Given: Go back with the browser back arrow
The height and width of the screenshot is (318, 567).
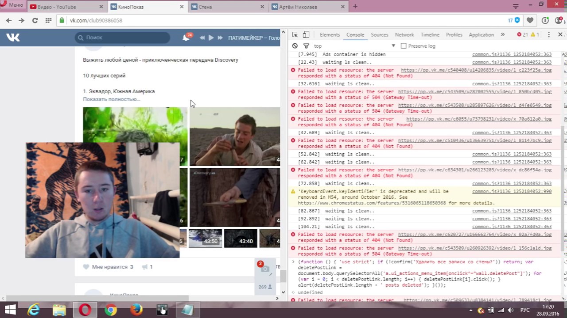Looking at the screenshot, I should [9, 20].
